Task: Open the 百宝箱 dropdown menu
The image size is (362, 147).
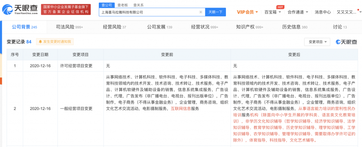Action: coord(273,12)
